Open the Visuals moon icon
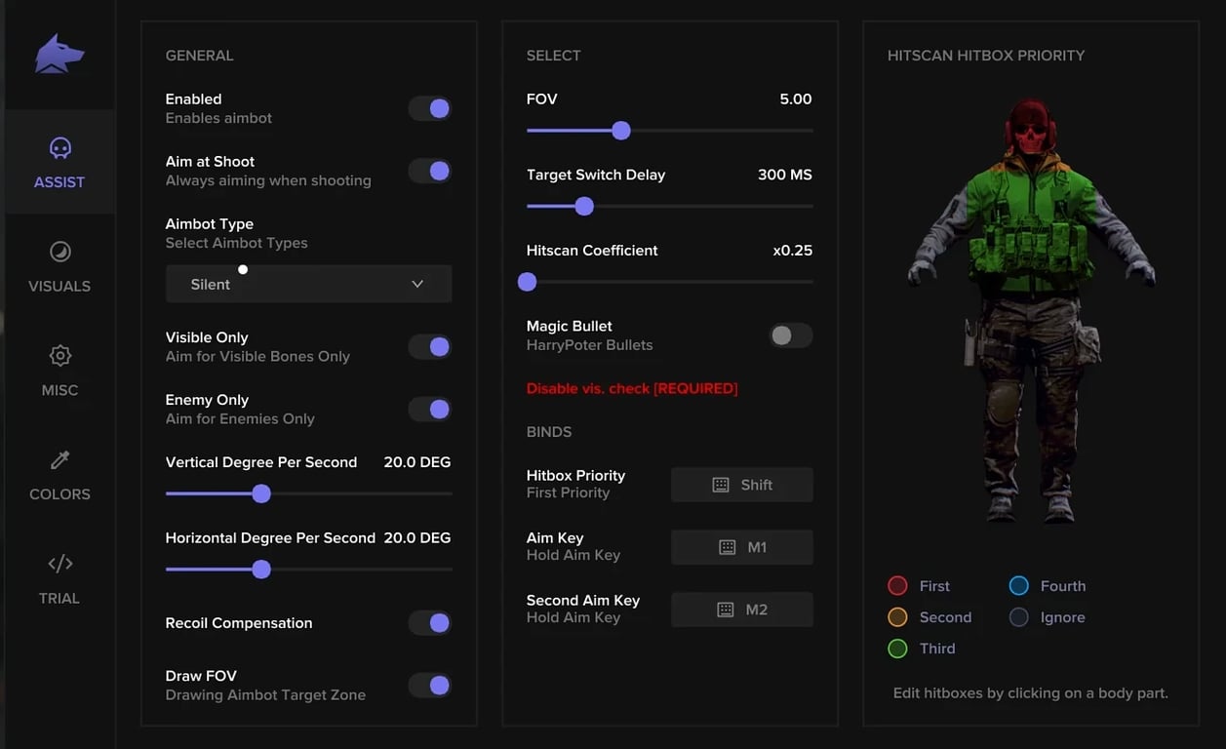The width and height of the screenshot is (1226, 749). point(59,253)
